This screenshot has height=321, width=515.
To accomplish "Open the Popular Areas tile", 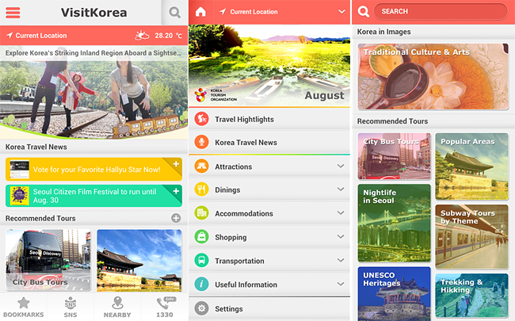I will (x=471, y=166).
